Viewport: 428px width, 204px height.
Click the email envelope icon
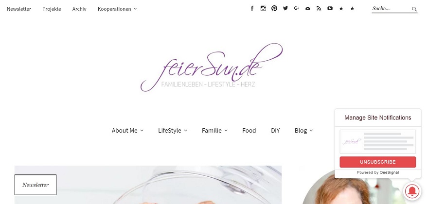tap(307, 8)
